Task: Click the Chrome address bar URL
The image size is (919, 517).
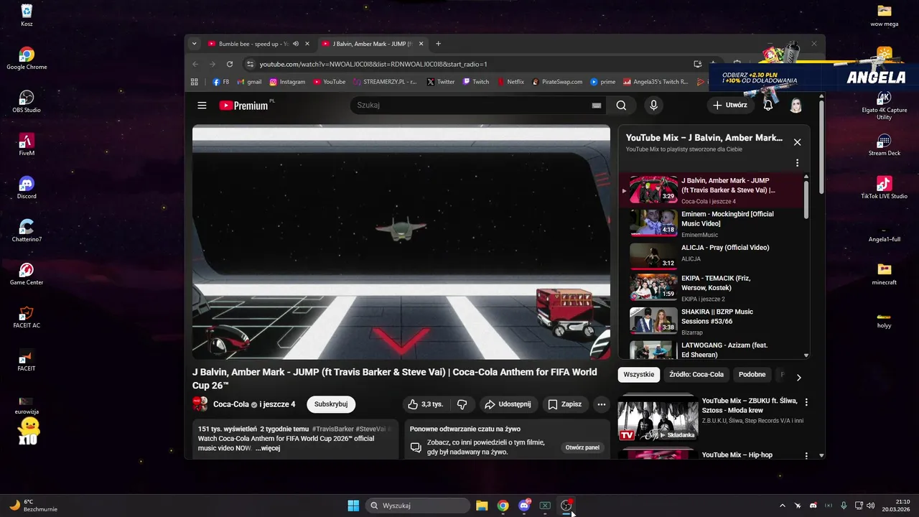Action: point(373,64)
